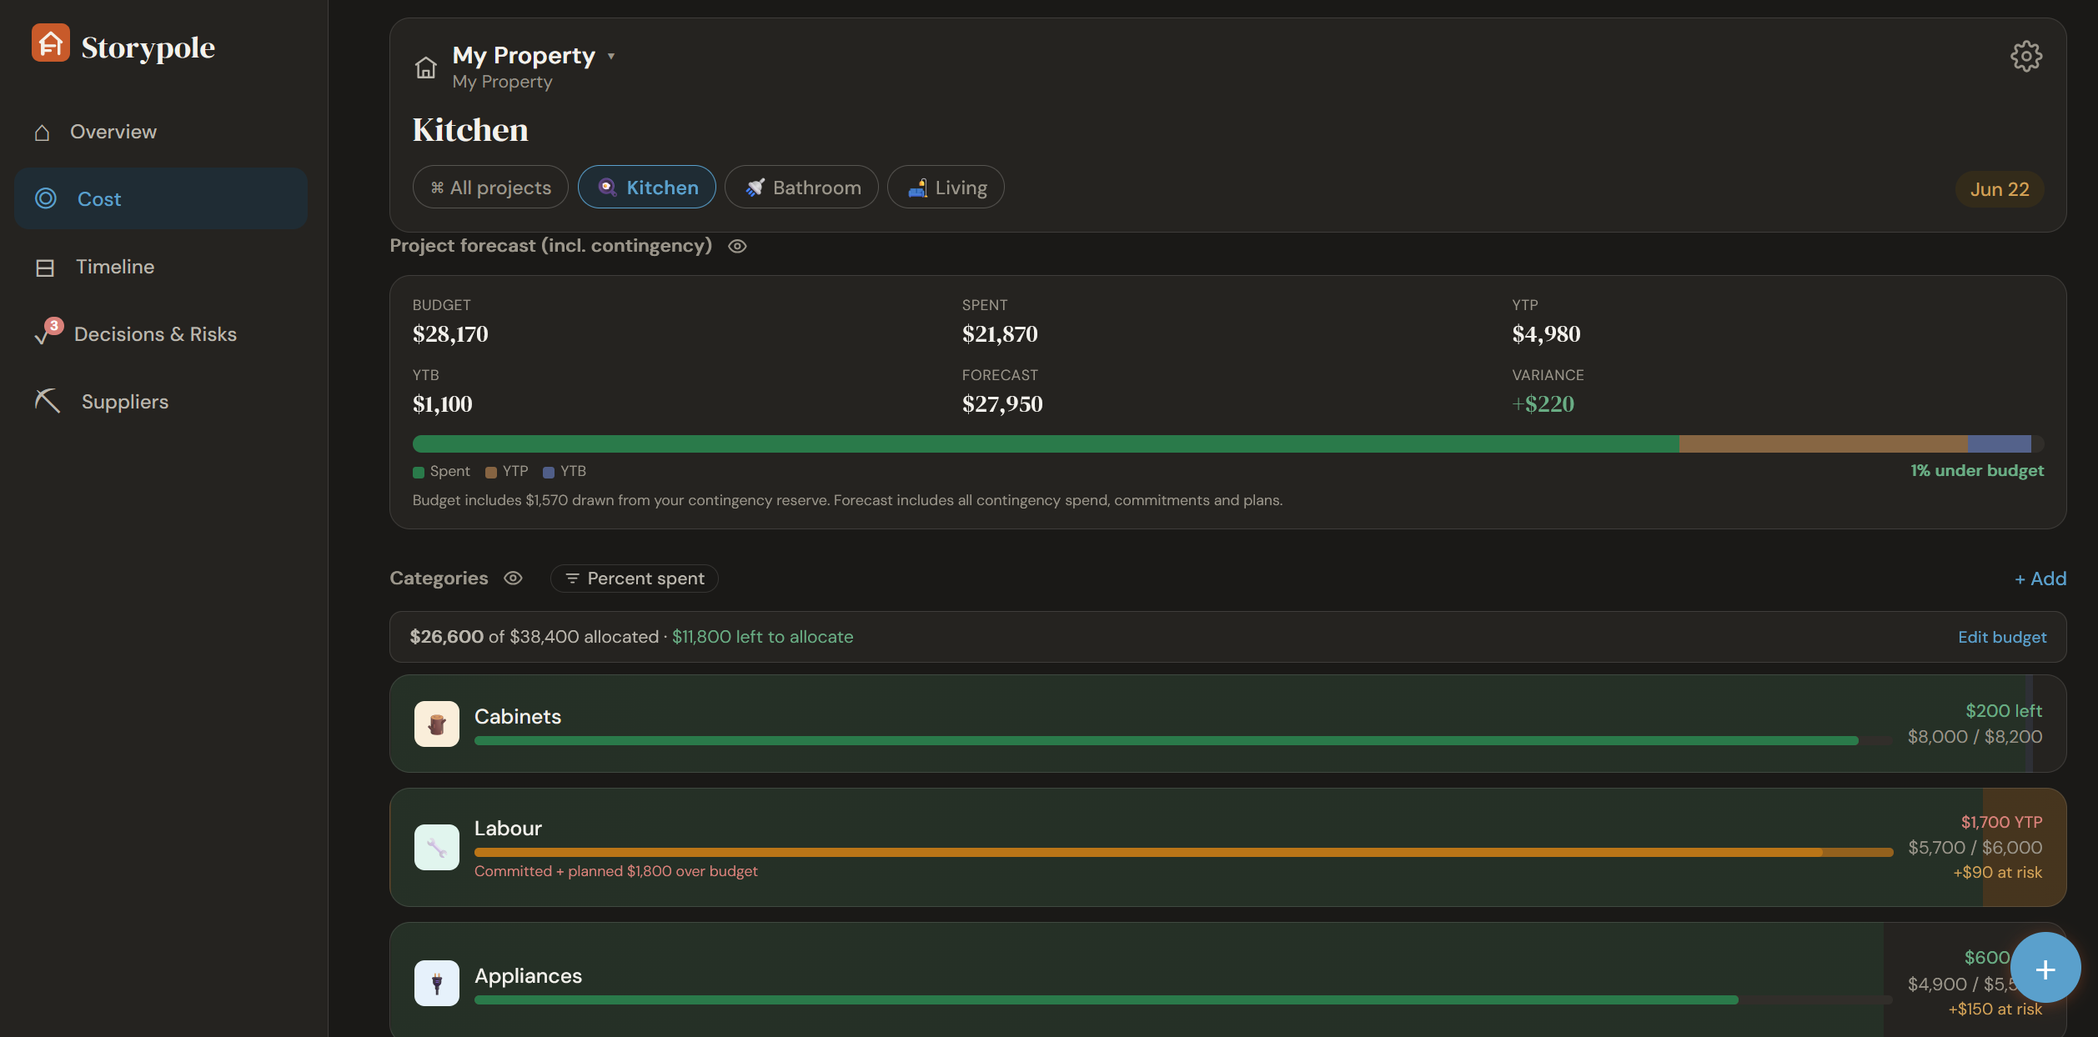Navigate to Suppliers
The image size is (2098, 1037).
pos(162,402)
